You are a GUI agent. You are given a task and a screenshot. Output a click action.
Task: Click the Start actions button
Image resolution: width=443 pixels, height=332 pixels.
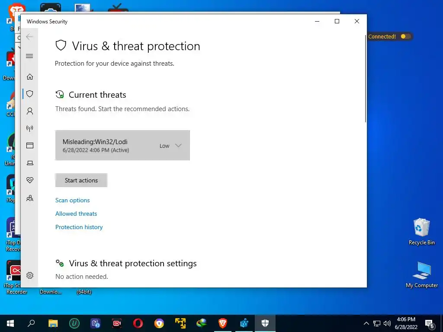click(81, 180)
